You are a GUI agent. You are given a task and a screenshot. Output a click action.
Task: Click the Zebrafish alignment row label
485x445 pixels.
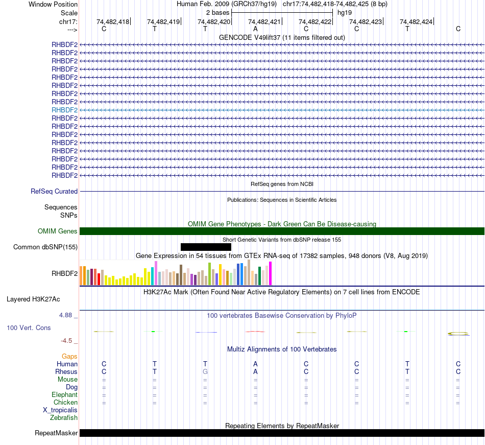pyautogui.click(x=64, y=418)
